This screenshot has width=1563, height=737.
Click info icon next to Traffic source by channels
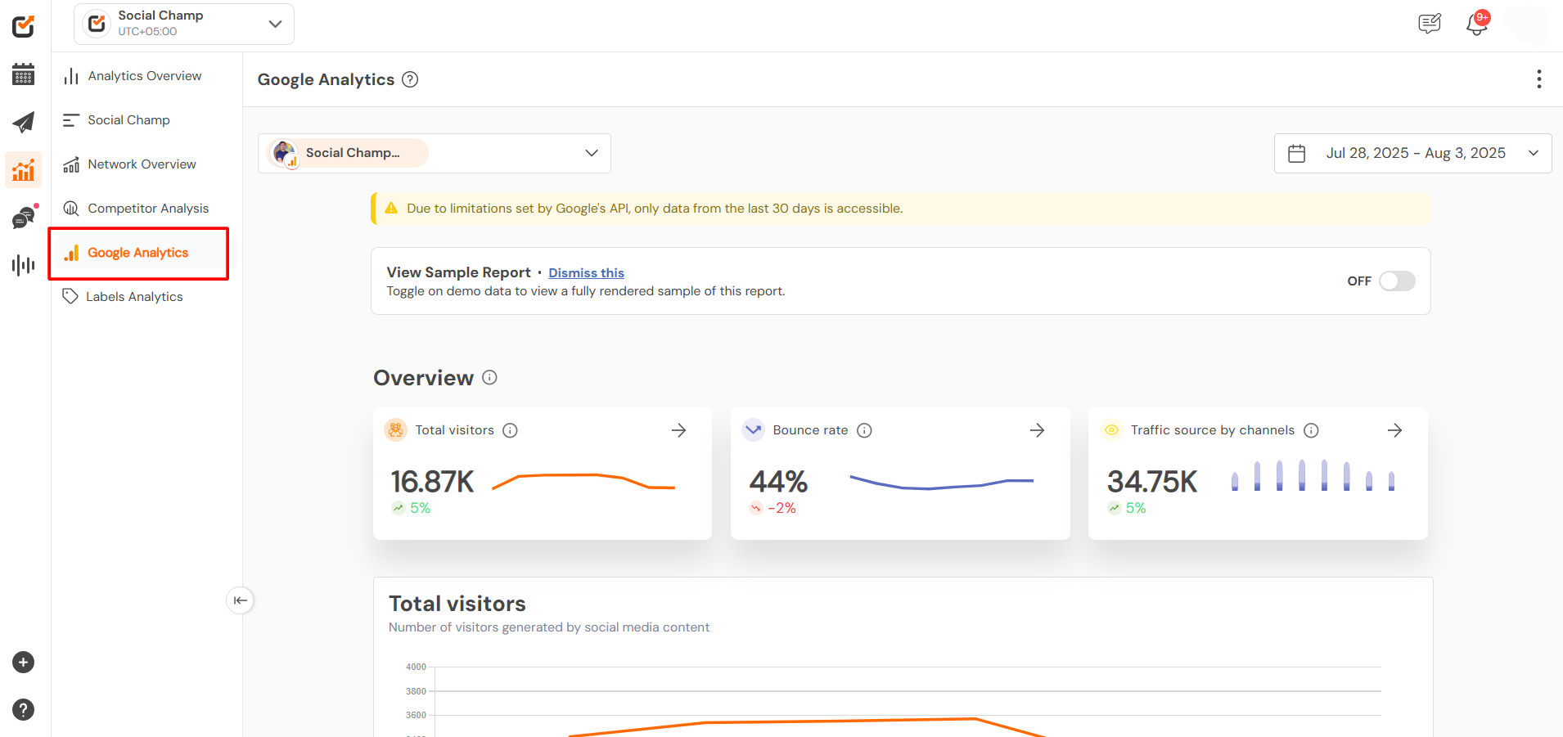point(1311,430)
